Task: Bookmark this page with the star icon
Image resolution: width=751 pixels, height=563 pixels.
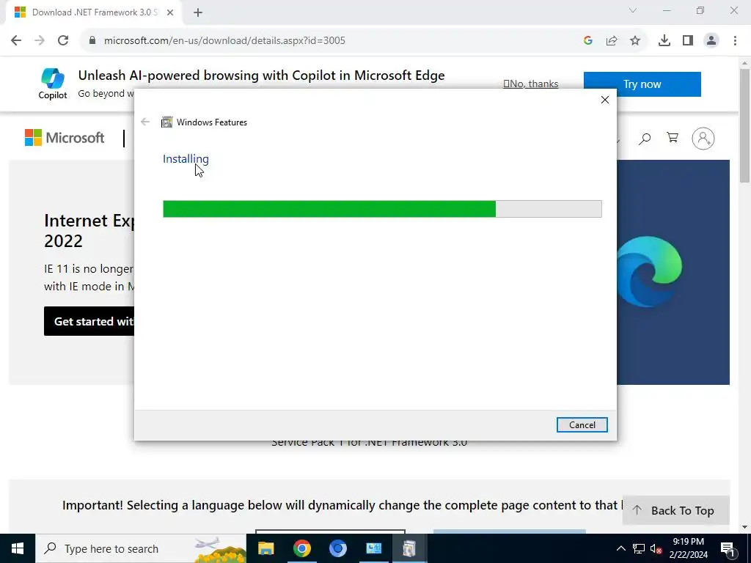Action: pos(635,40)
